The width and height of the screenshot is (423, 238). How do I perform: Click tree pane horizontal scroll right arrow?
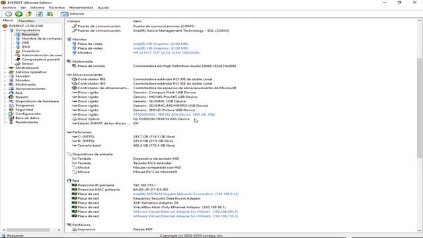[59, 230]
